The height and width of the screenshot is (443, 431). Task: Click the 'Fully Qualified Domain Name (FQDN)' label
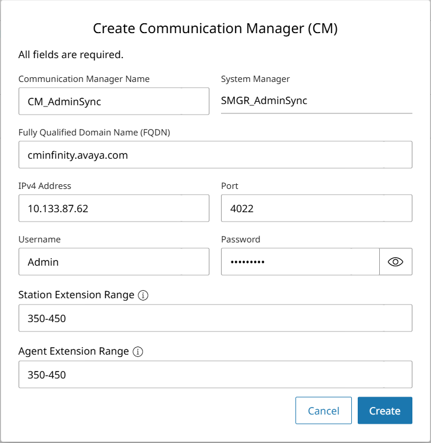pyautogui.click(x=94, y=133)
